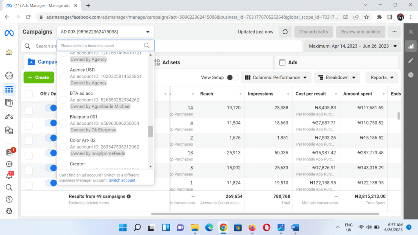Open the Reports dropdown
The image size is (418, 235).
coord(382,78)
